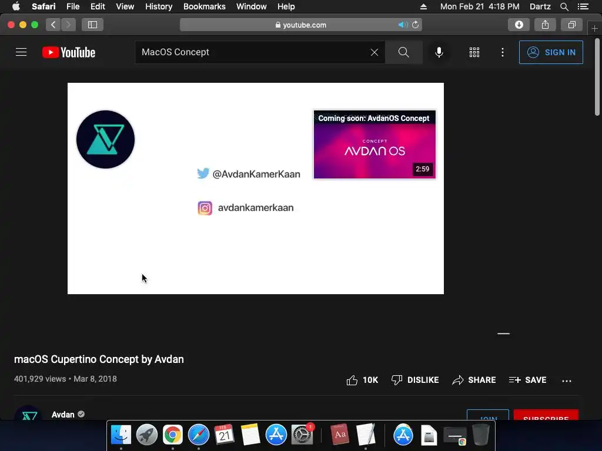Click the eject icon in menu bar

(423, 6)
